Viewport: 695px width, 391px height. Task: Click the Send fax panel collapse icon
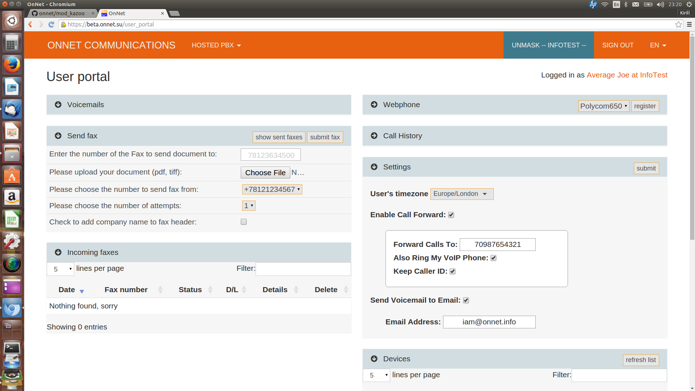click(57, 136)
